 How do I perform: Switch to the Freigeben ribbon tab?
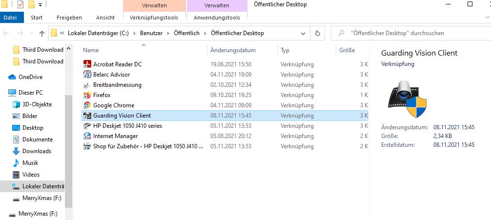coord(69,18)
